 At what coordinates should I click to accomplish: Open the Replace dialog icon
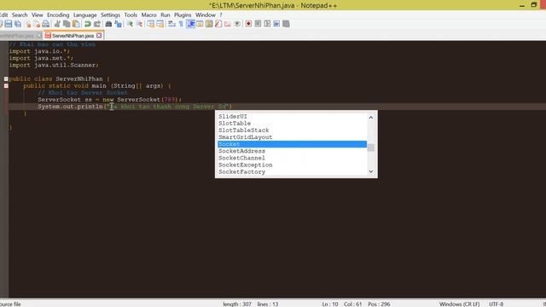pos(119,24)
